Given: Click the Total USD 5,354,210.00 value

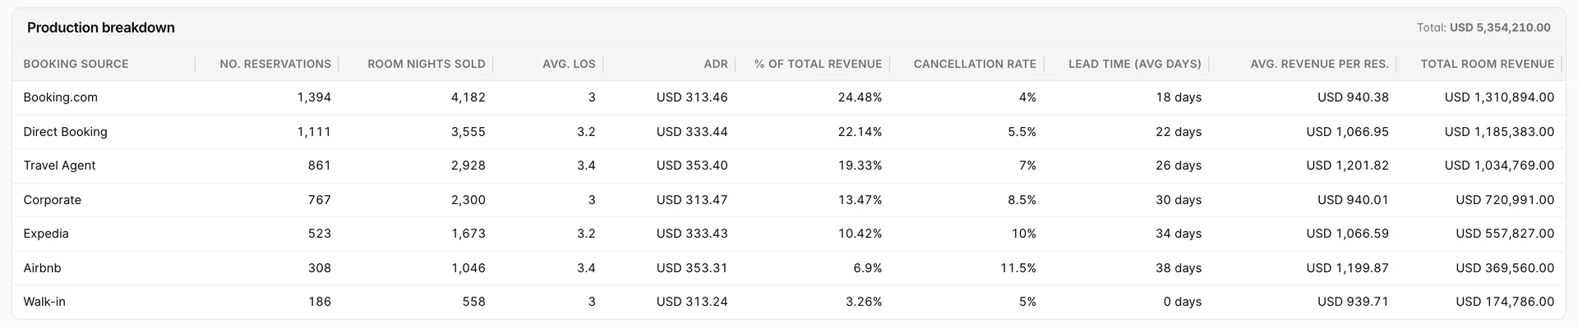Looking at the screenshot, I should point(1500,28).
